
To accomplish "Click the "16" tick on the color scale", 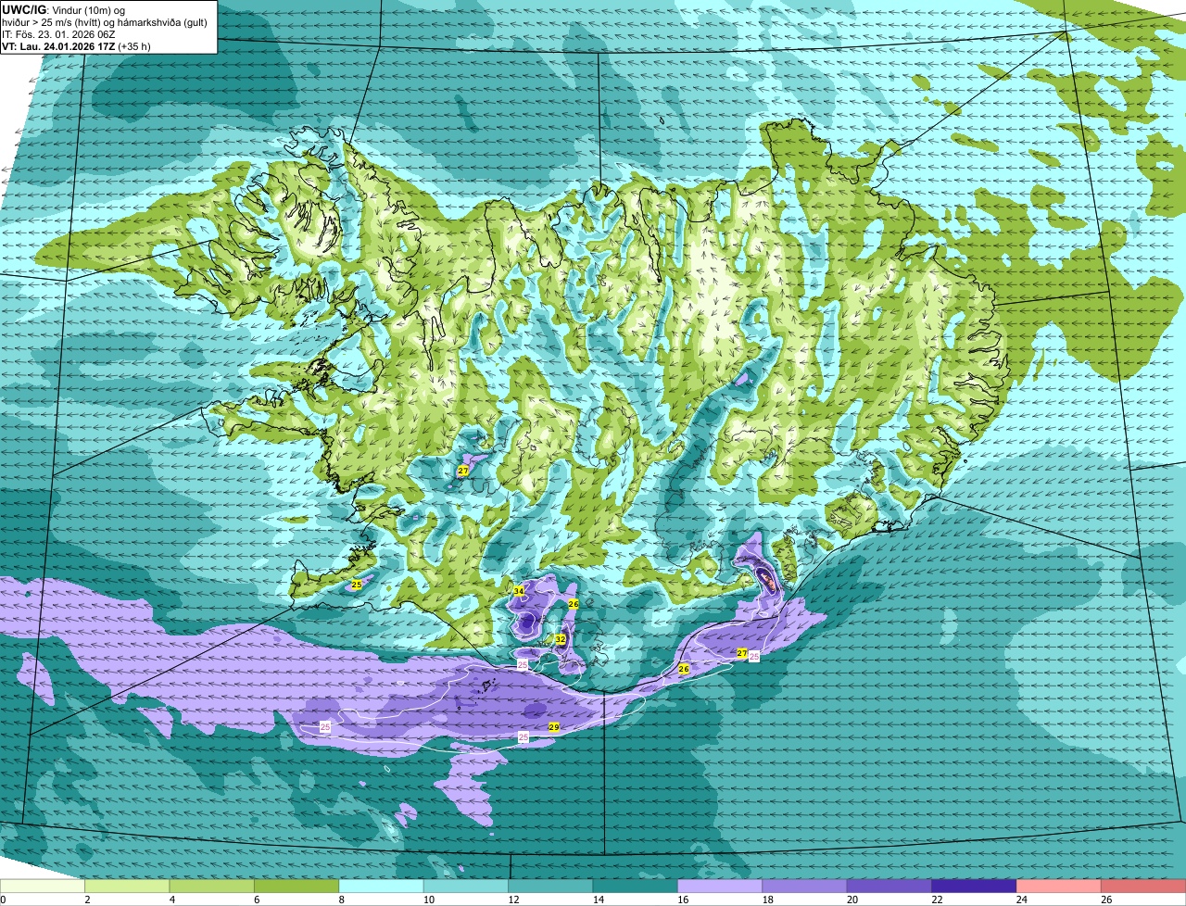I will (682, 900).
